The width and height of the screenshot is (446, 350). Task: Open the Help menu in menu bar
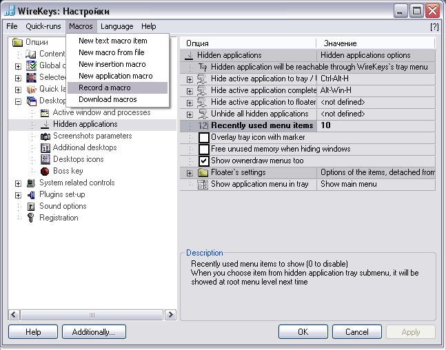148,26
